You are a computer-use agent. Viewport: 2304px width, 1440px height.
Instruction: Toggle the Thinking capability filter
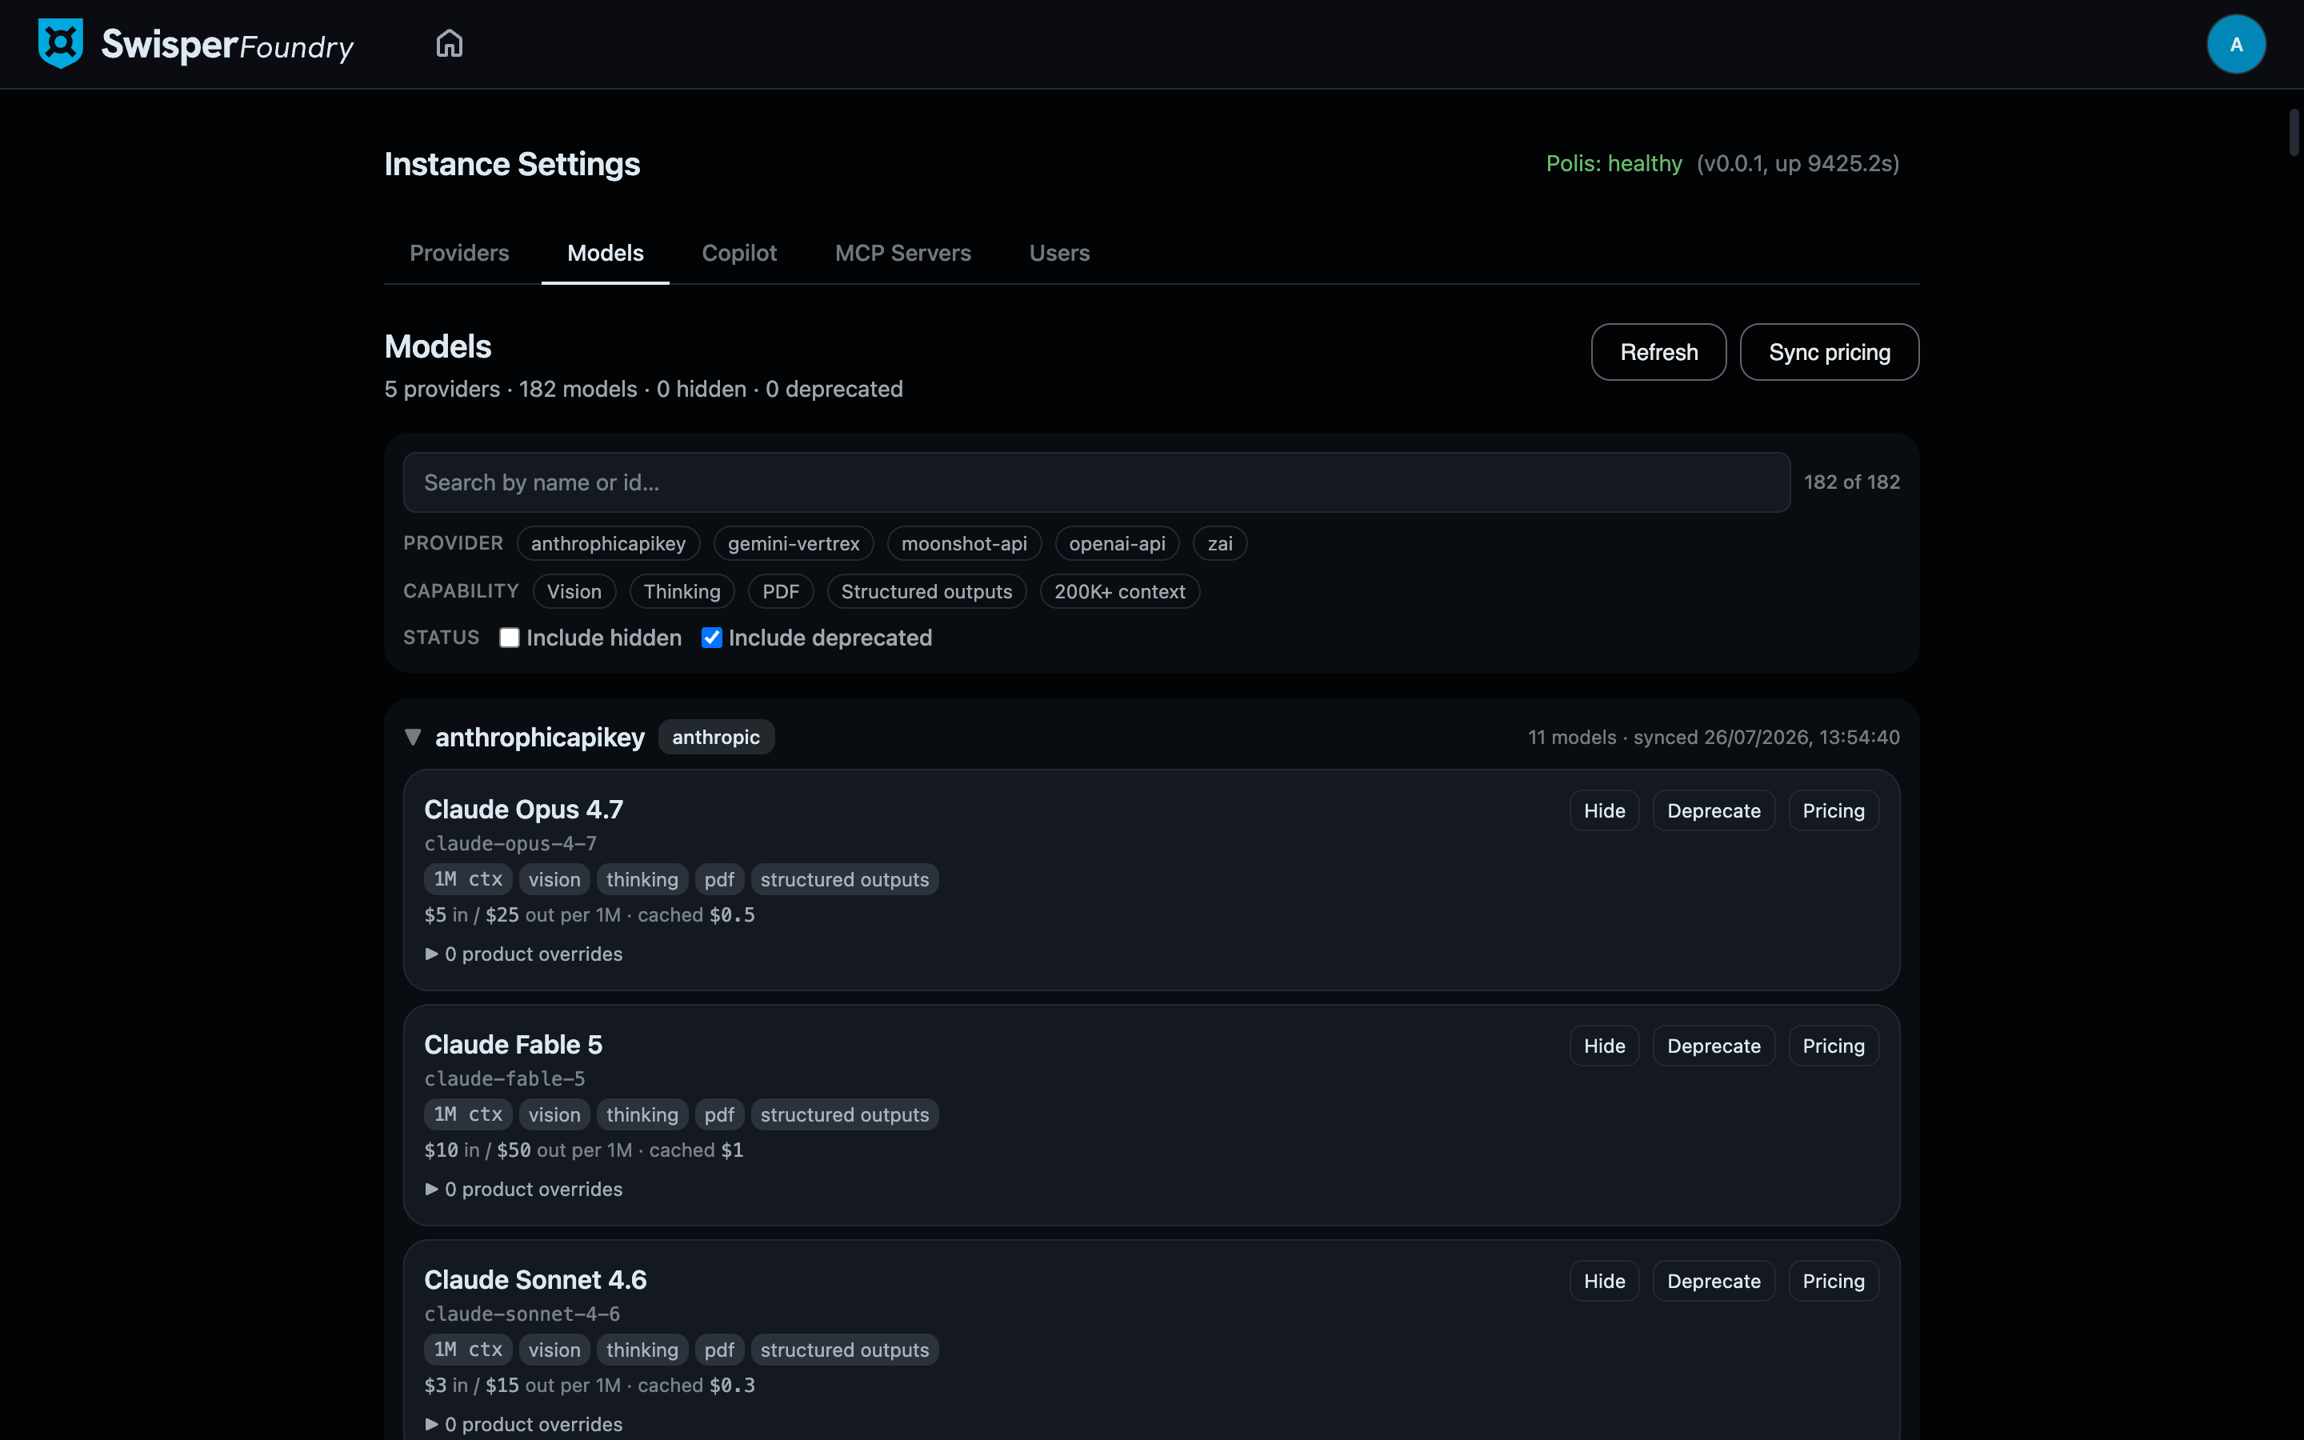coord(682,591)
